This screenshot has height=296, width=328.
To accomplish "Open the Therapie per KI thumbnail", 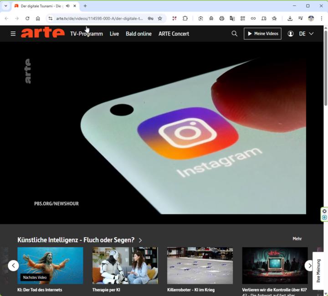I will pyautogui.click(x=125, y=265).
